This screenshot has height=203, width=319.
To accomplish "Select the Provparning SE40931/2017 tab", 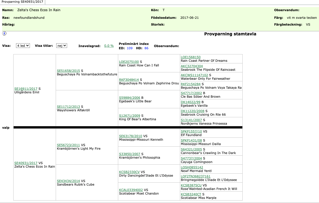I will coord(22,2).
